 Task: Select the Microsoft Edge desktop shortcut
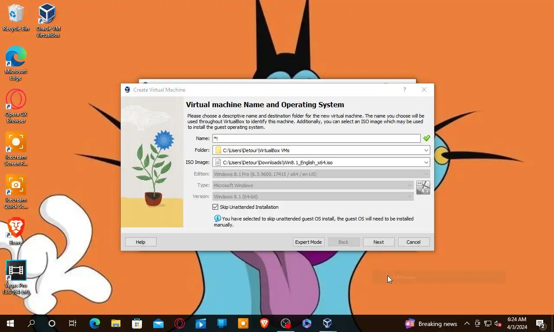point(16,63)
